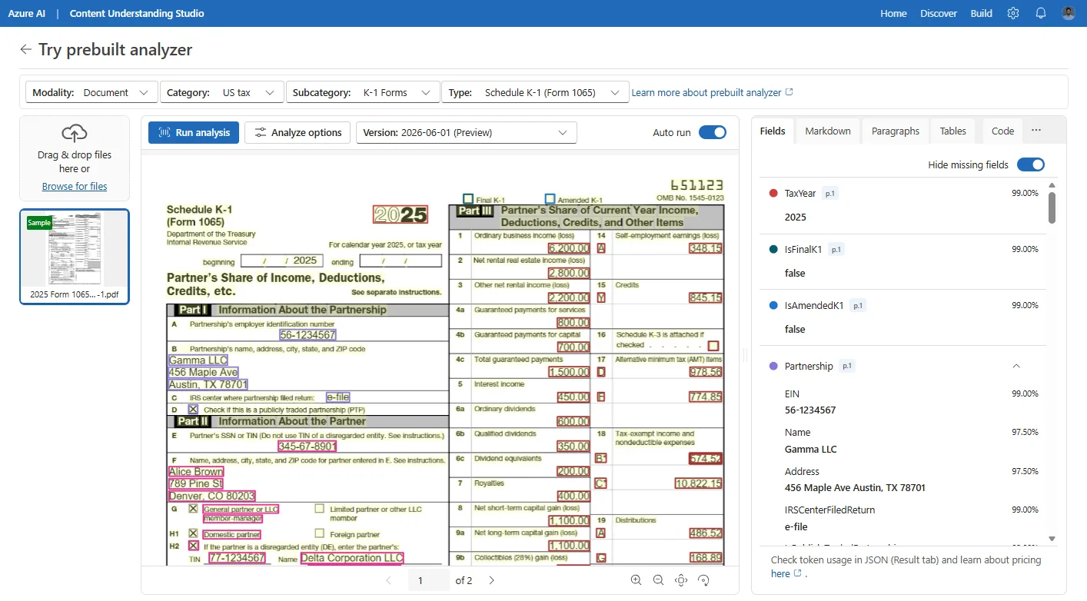Go to the previous page arrow
Screen dimensions: 1087x601
[388, 580]
